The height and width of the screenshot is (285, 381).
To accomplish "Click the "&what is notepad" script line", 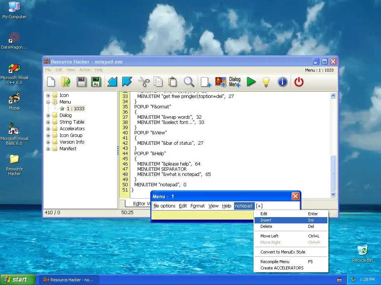I will pyautogui.click(x=174, y=174).
